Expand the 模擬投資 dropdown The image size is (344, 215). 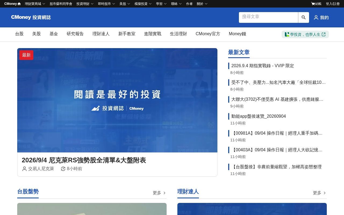(143, 4)
